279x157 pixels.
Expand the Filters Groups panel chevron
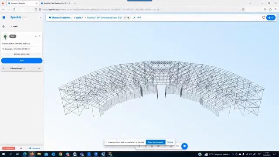(x=39, y=68)
